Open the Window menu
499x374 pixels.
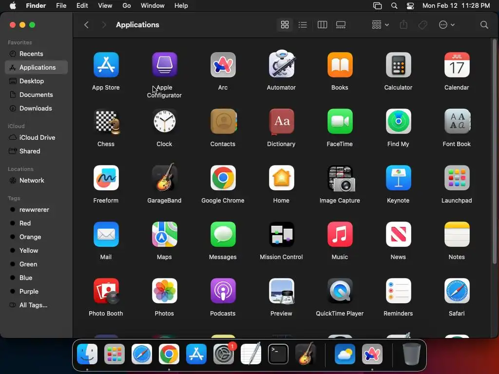pos(153,6)
